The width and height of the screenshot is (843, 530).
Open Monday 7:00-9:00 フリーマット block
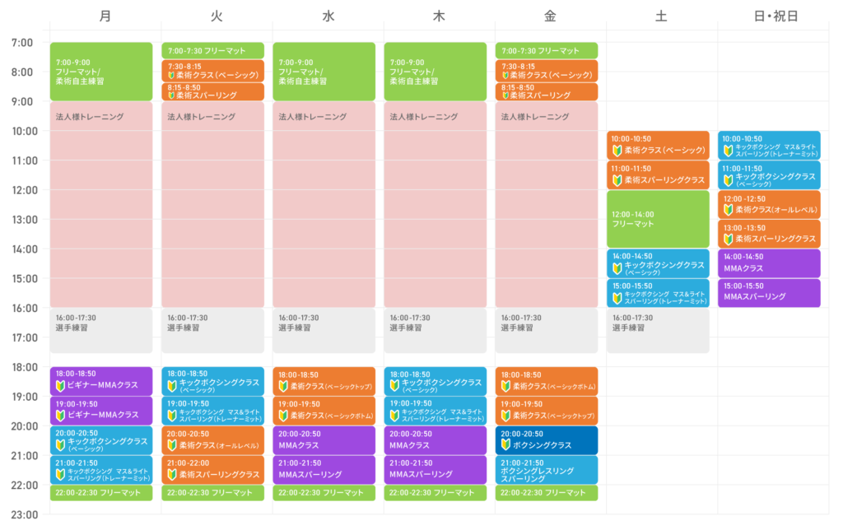pyautogui.click(x=101, y=72)
